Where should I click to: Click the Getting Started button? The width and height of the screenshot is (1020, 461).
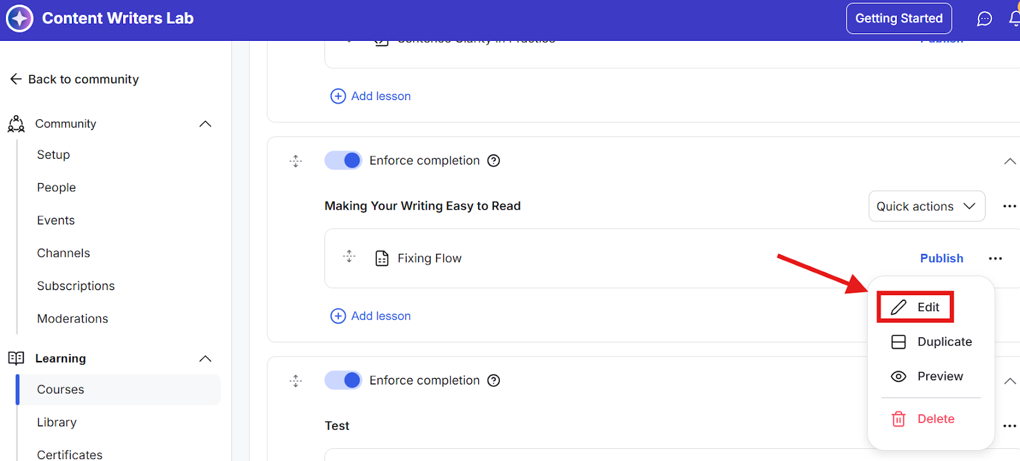tap(899, 18)
